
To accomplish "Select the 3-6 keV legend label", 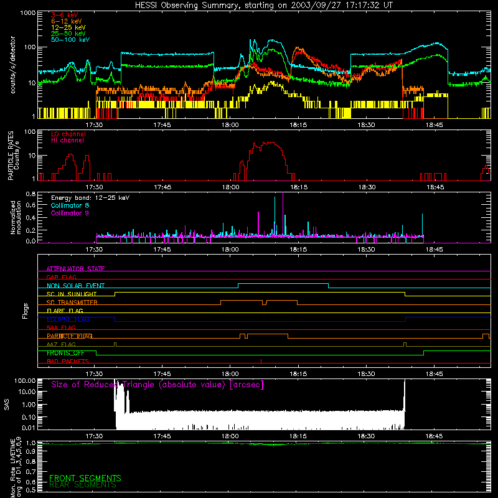I will 65,15.
